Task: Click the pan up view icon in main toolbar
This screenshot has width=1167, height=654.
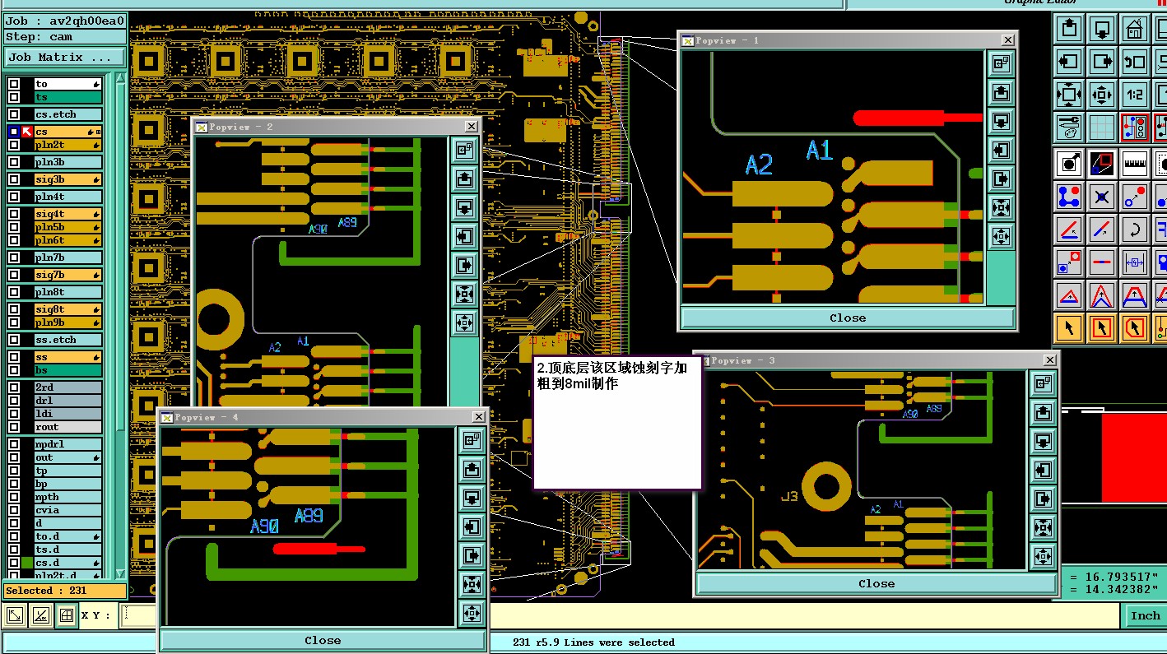Action: (x=1068, y=29)
